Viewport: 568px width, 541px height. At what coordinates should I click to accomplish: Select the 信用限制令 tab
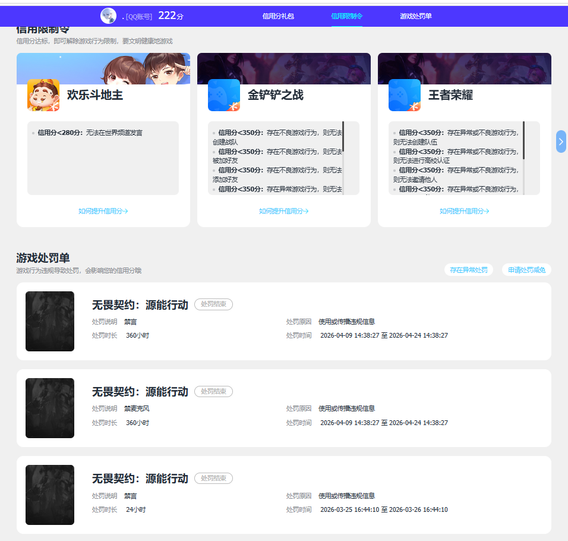coord(346,16)
